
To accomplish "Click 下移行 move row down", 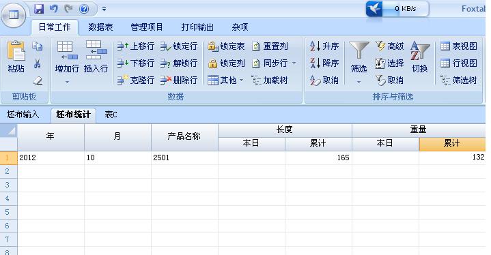I will pyautogui.click(x=136, y=63).
